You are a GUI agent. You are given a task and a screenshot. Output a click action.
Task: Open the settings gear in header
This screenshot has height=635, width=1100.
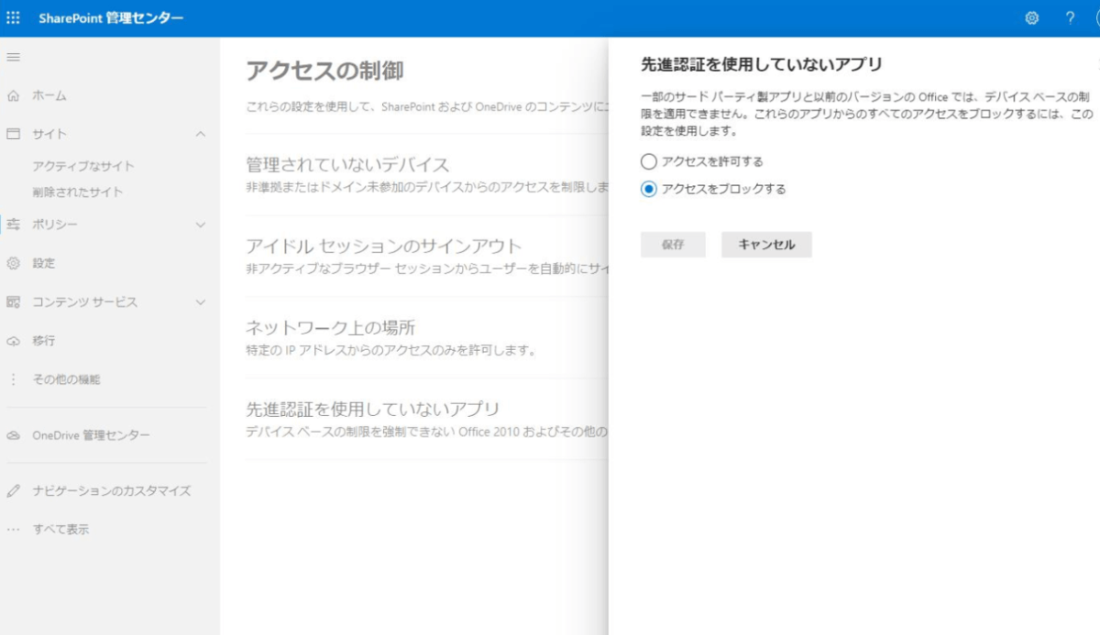coord(1032,18)
